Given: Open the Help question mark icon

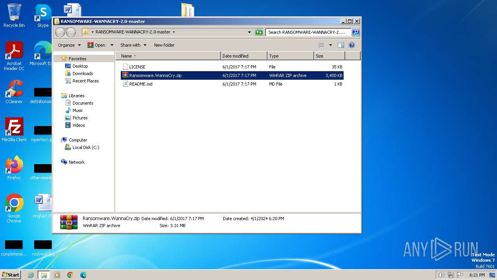Looking at the screenshot, I should (x=352, y=45).
